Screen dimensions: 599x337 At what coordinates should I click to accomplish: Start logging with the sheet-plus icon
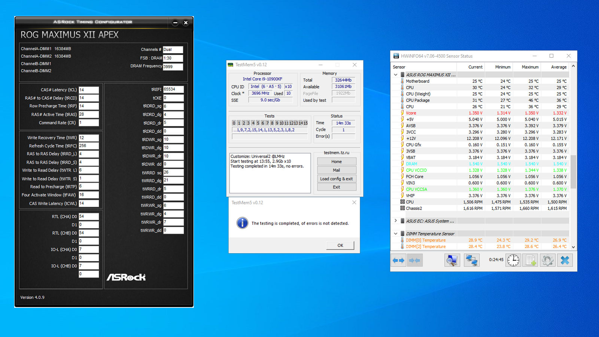point(530,260)
